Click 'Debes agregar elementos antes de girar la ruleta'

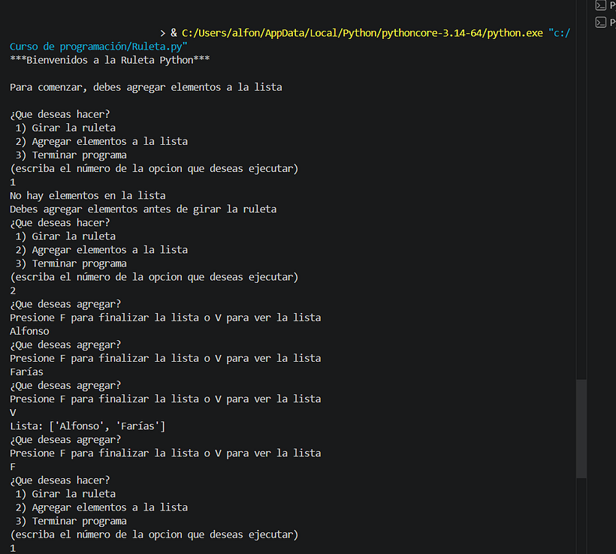(x=143, y=209)
